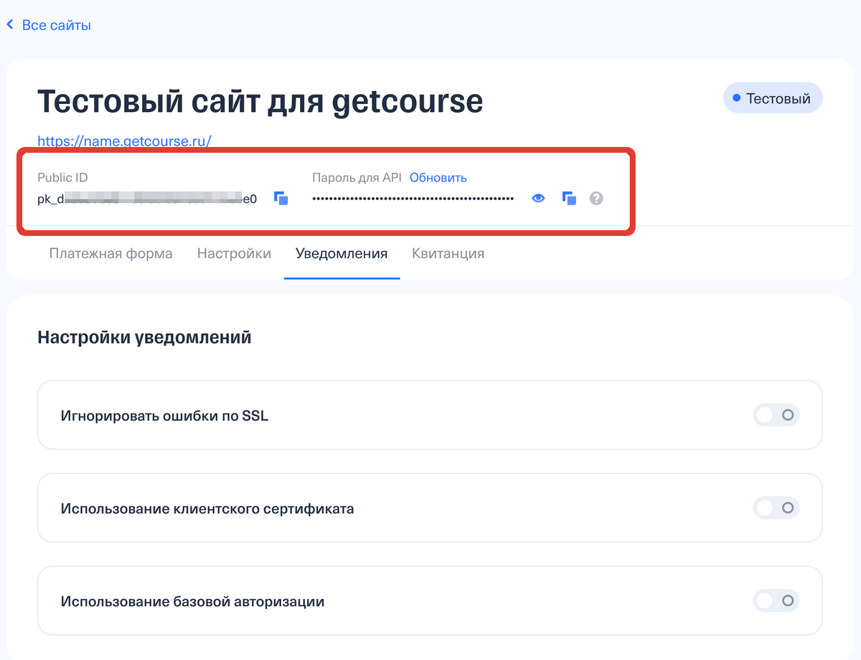Turn on Использование базовой авторизации switch

click(776, 600)
